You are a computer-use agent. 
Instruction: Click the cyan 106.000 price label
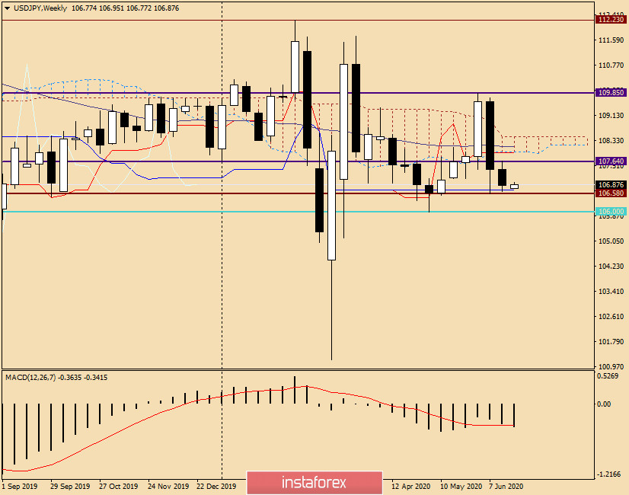(611, 211)
